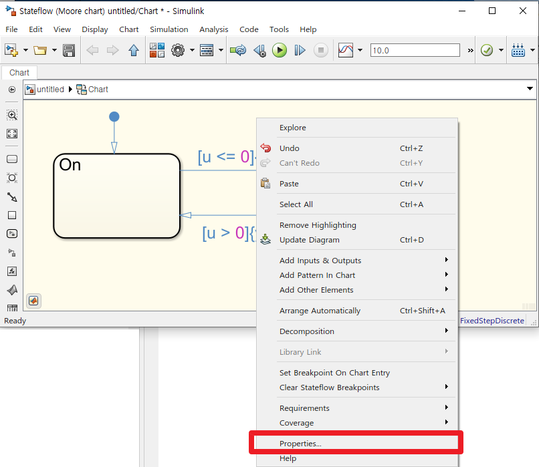Viewport: 539px width, 467px height.
Task: Click the Back navigation arrow
Action: (92, 51)
